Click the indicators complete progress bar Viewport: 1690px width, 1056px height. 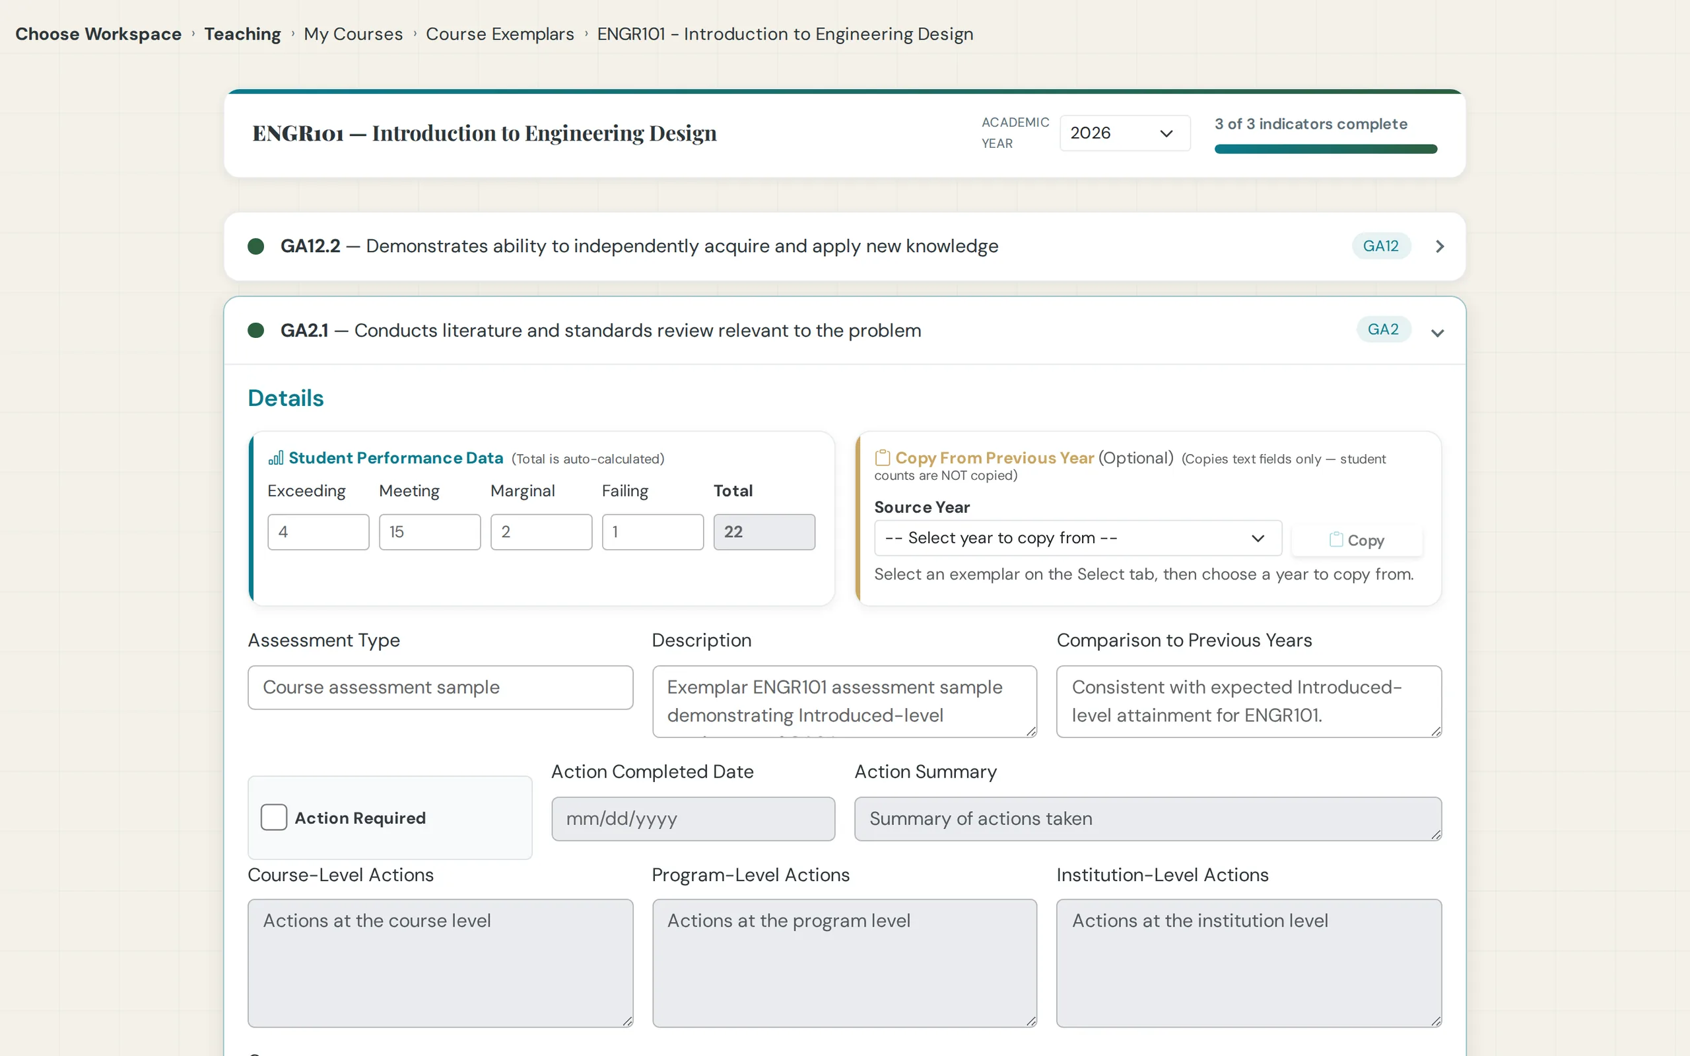click(1326, 148)
